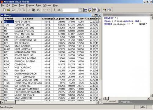Select the TSM row selector box
This screenshot has height=110, width=153.
coord(2,25)
